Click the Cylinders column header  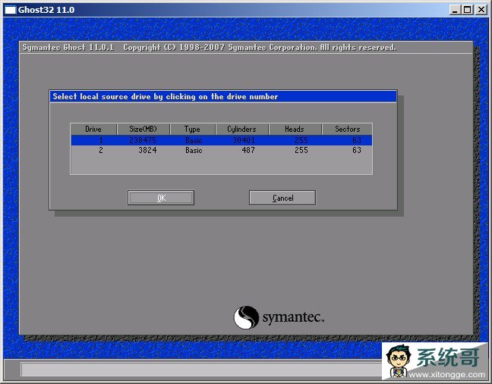pos(242,130)
